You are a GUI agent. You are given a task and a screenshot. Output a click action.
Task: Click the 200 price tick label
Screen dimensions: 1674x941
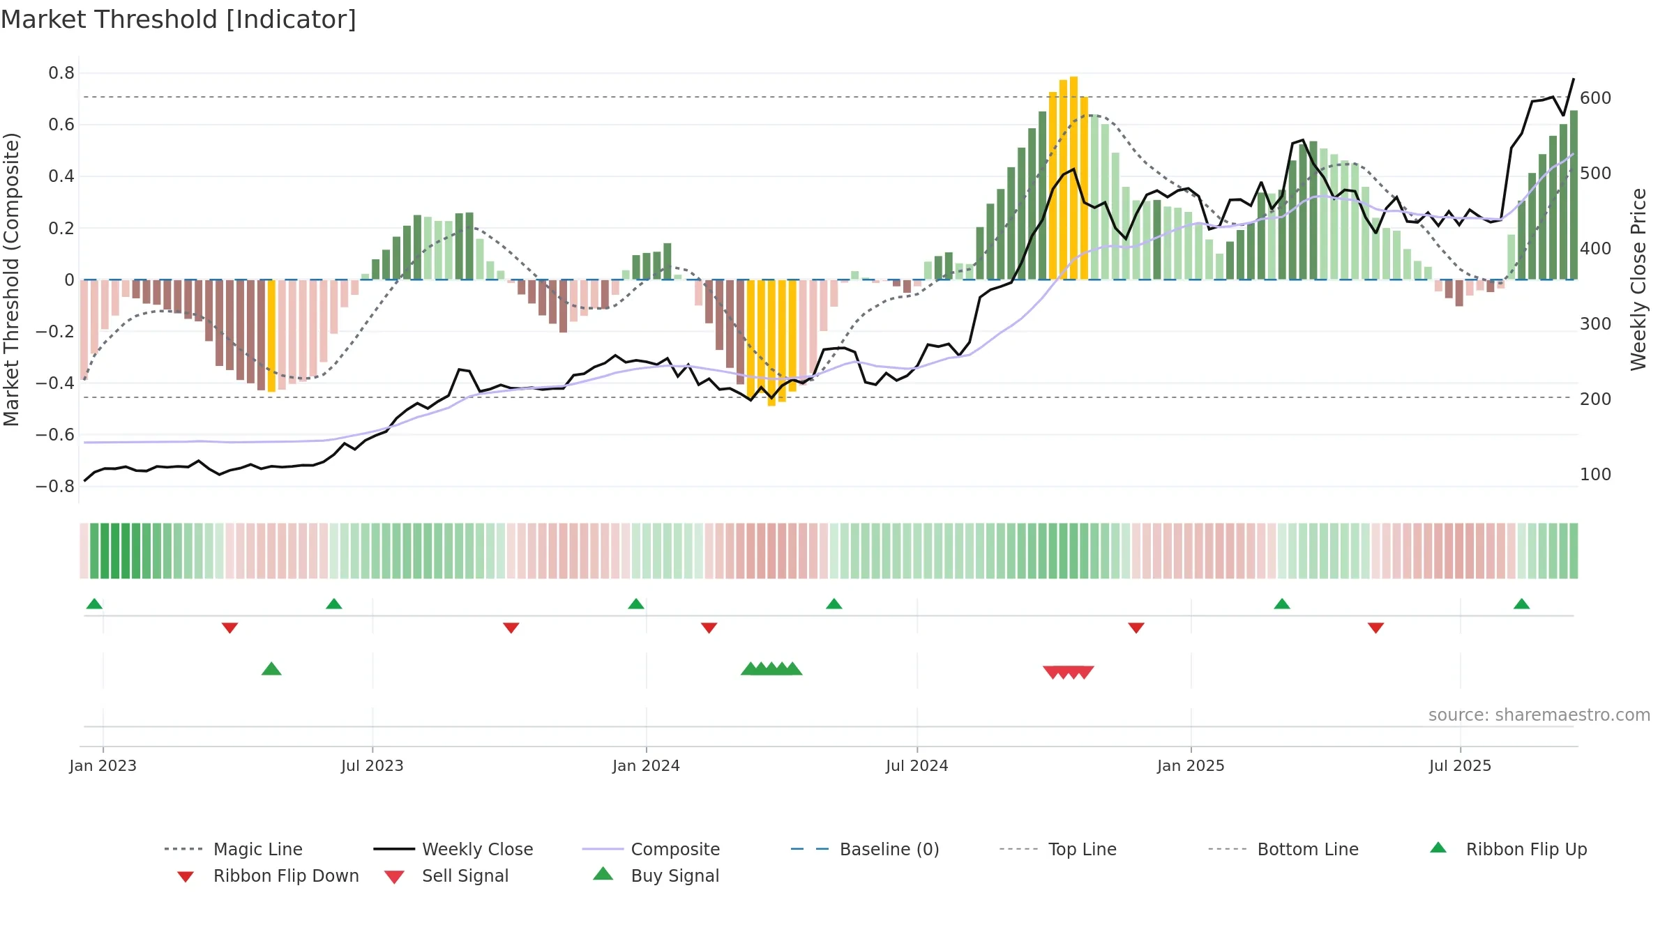pos(1596,399)
